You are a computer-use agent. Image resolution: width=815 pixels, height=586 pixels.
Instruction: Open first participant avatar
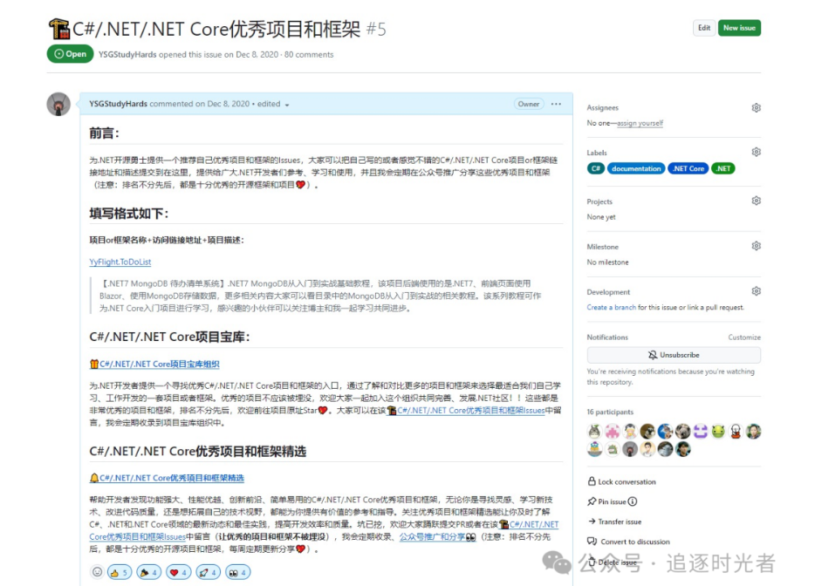click(594, 431)
